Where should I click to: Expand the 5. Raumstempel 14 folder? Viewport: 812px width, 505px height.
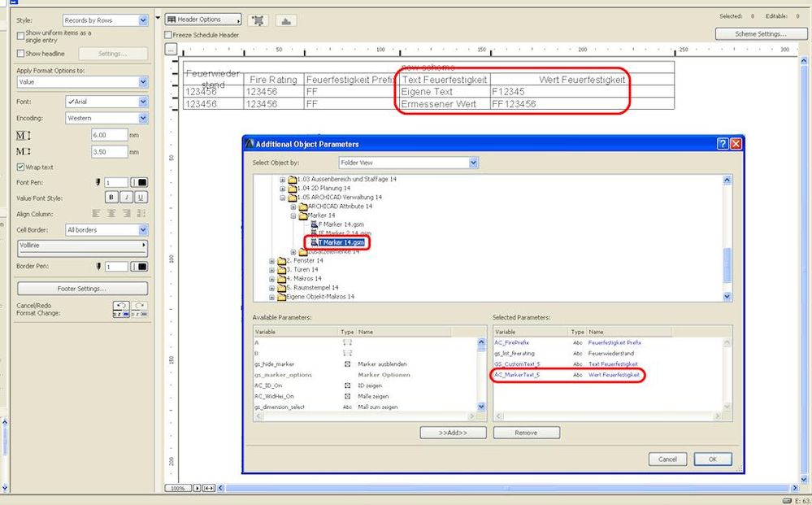point(271,288)
